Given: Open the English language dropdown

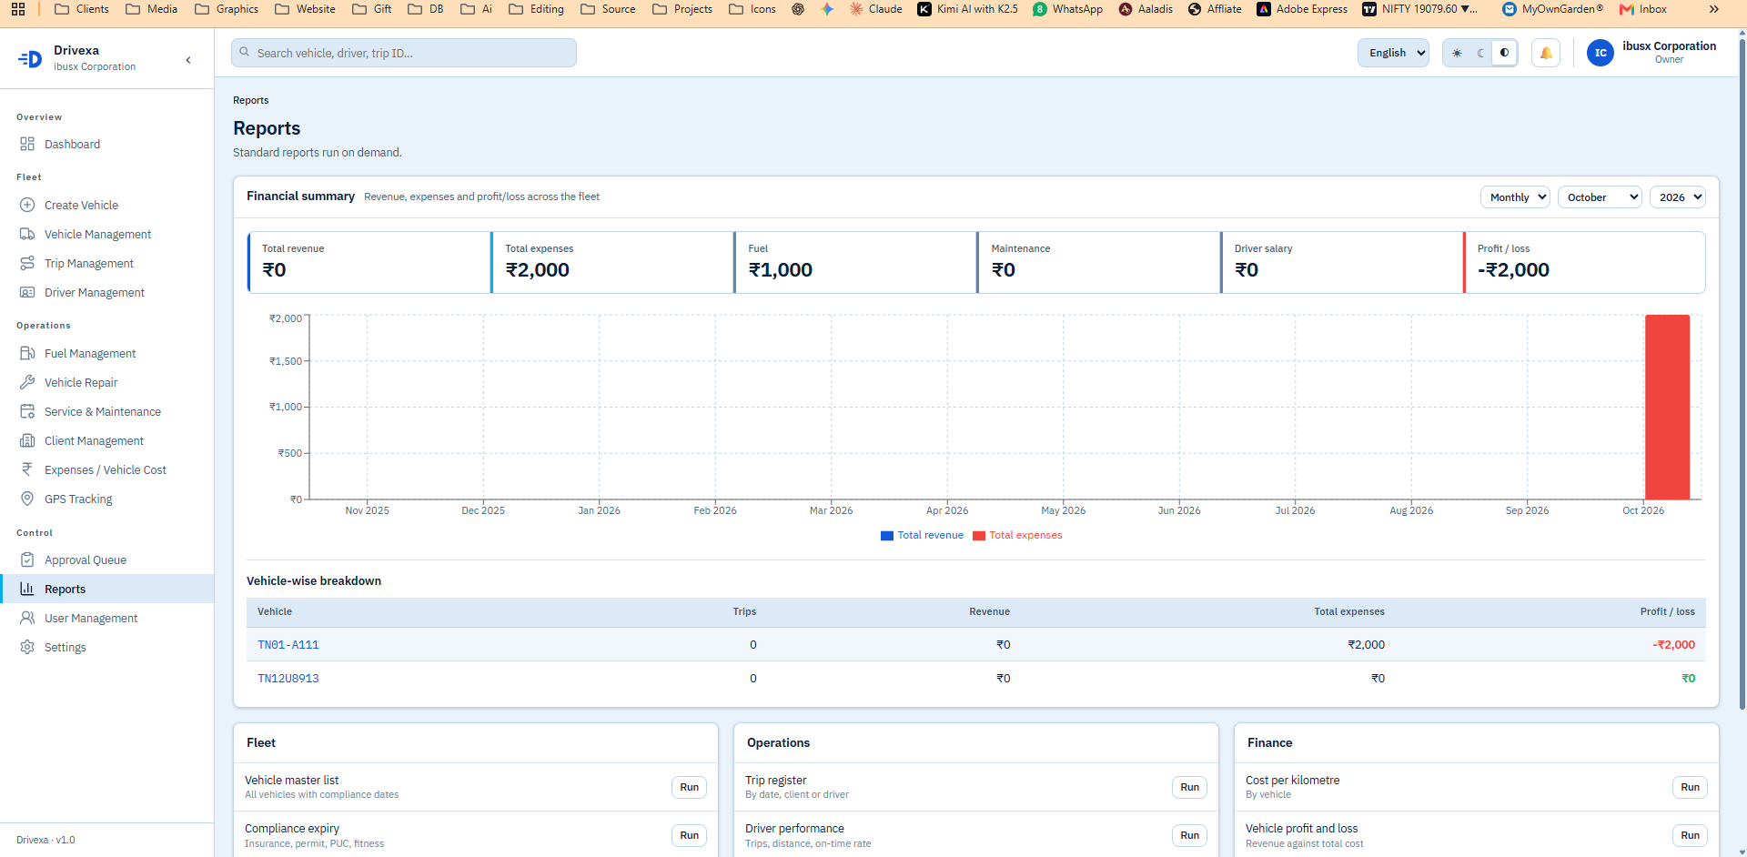Looking at the screenshot, I should 1393,53.
